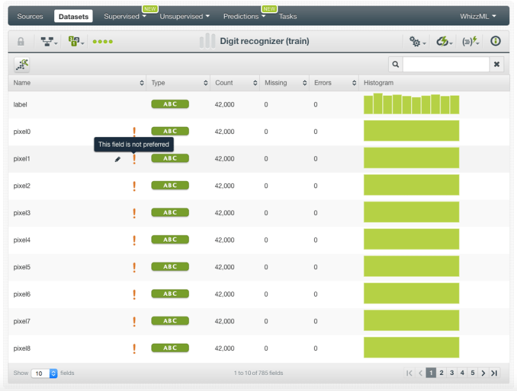Open the configure gears dropdown
The image size is (517, 391).
tap(418, 41)
